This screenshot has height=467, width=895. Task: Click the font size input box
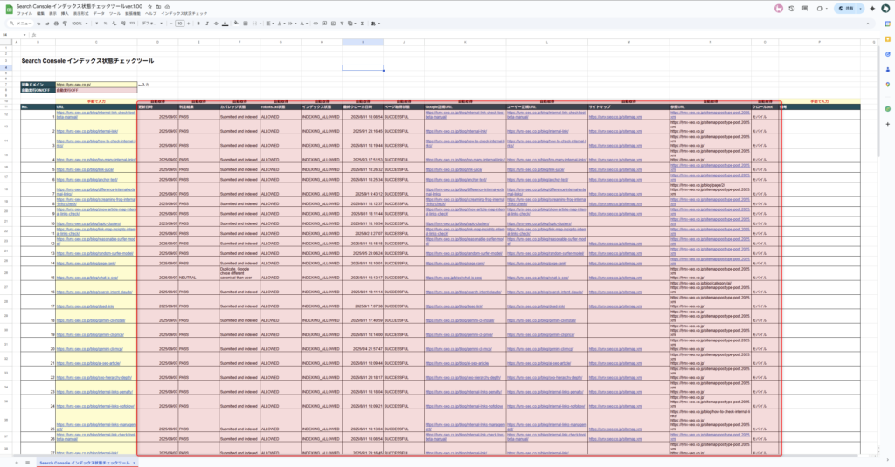click(179, 24)
